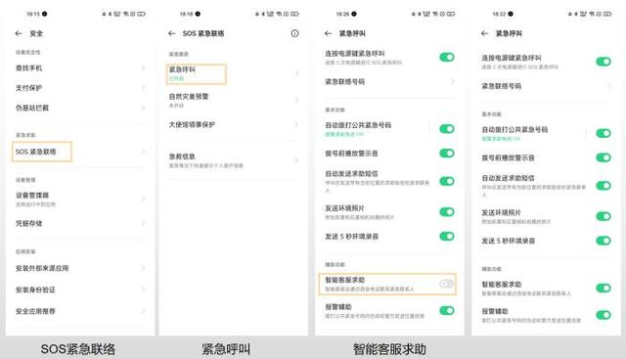Expand the chevron of the 自然灾害预警 row
This screenshot has width=626, height=359.
pos(296,100)
